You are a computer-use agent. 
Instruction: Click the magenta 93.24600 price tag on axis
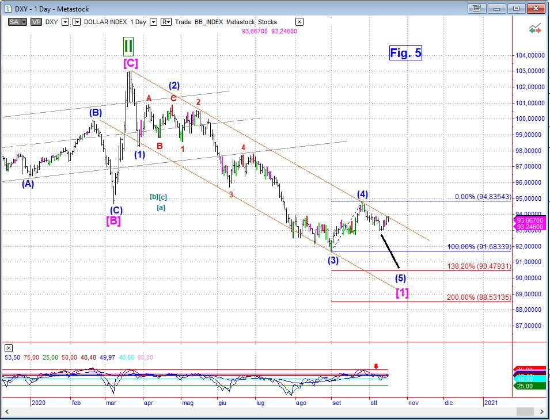pos(530,227)
